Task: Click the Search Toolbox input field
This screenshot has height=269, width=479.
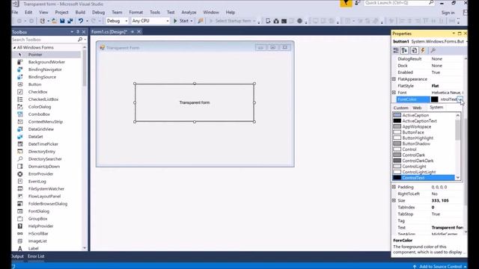Action: point(45,40)
